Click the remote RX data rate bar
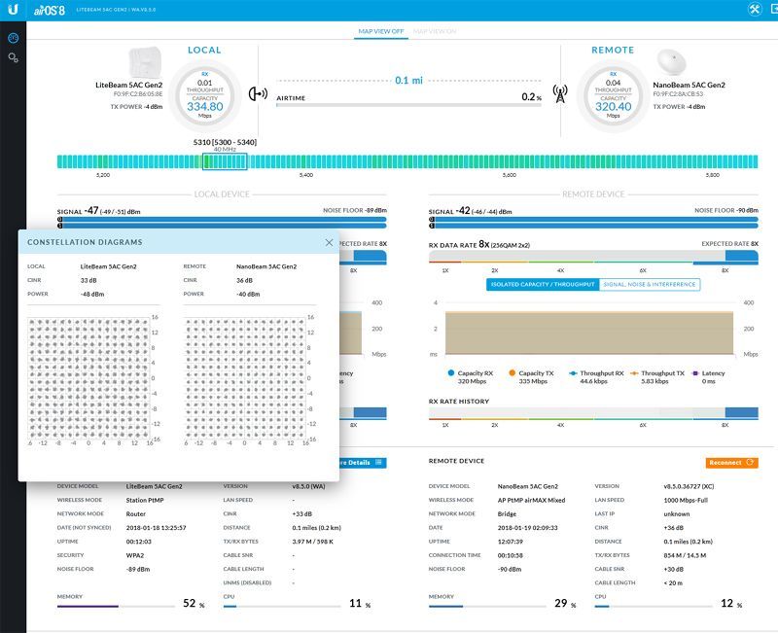Image resolution: width=778 pixels, height=633 pixels. [x=593, y=257]
